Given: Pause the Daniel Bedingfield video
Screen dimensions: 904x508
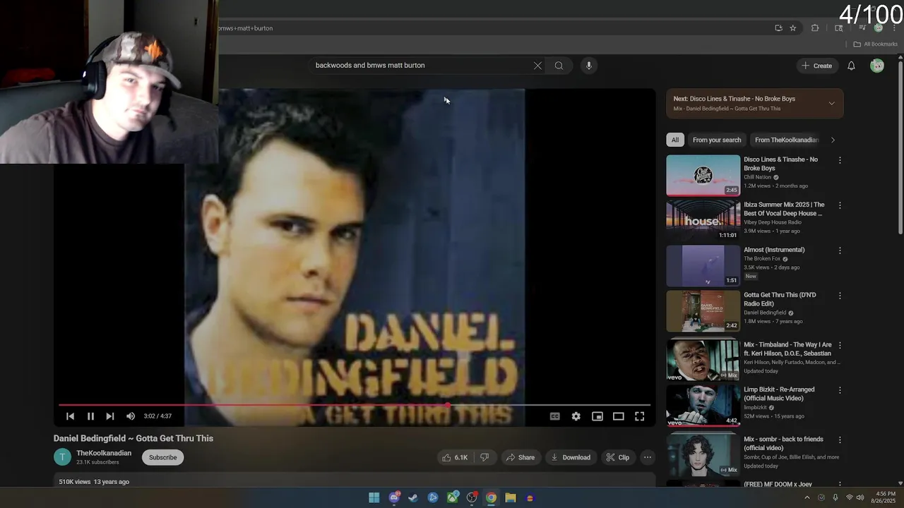Looking at the screenshot, I should coord(90,416).
